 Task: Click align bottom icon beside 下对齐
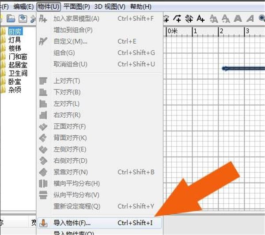(x=43, y=92)
